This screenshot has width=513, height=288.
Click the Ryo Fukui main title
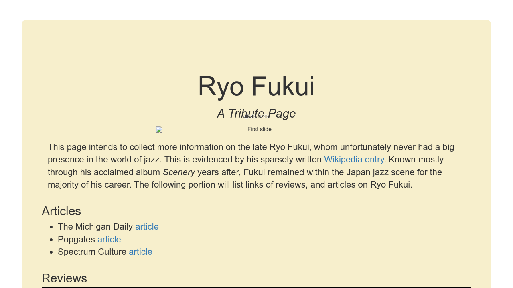coord(256,86)
